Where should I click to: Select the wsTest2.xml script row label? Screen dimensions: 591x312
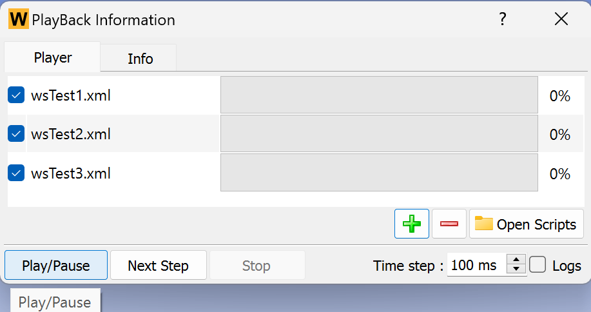(71, 134)
